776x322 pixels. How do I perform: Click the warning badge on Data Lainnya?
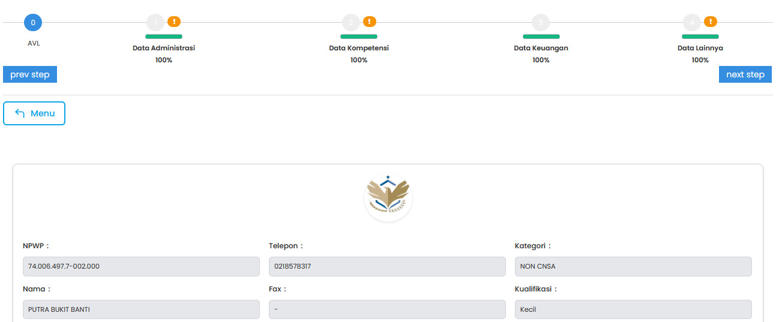(711, 22)
